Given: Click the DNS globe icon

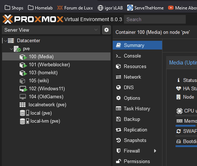Looking at the screenshot, I should tap(118, 87).
